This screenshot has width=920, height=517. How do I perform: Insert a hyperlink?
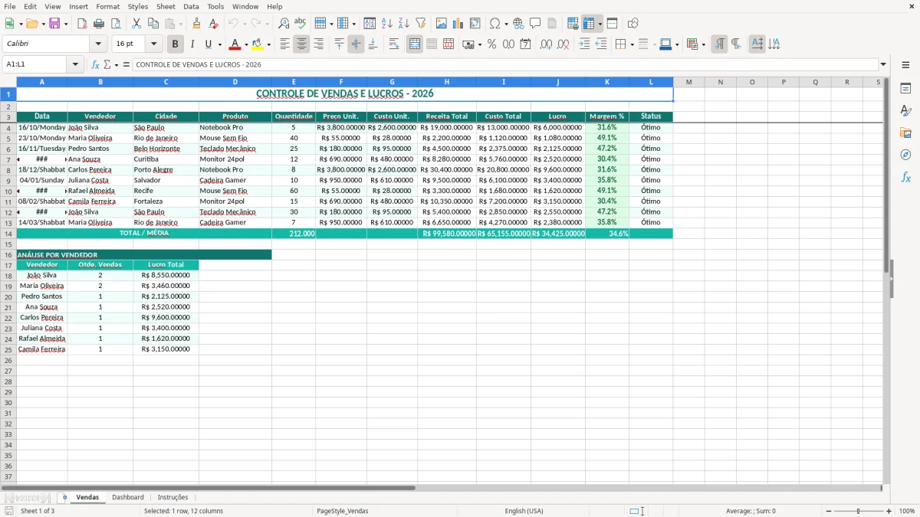coord(518,24)
